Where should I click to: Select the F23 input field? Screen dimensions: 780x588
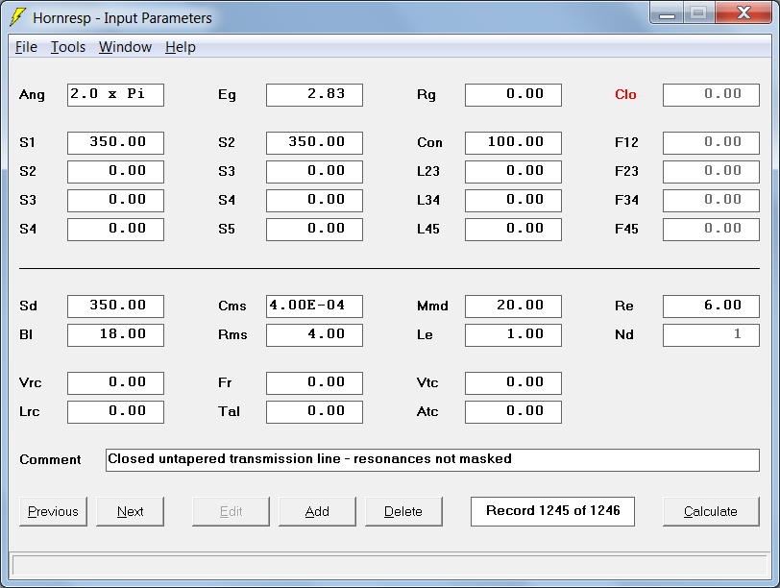point(712,172)
